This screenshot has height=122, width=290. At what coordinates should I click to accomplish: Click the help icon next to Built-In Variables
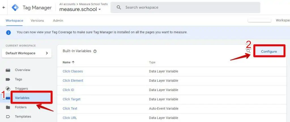[x=95, y=51]
